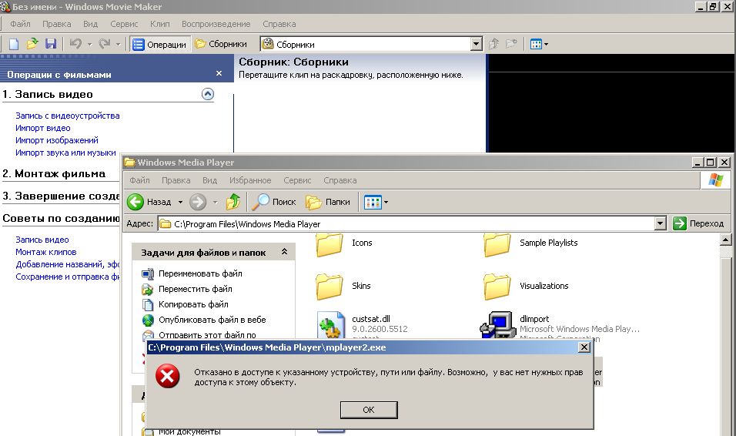Screen dimensions: 736x436
Task: Open Избранное menu in Explorer window
Action: [250, 180]
